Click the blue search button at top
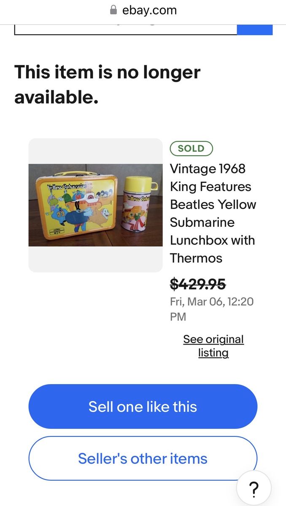Image resolution: width=286 pixels, height=506 pixels. click(254, 30)
